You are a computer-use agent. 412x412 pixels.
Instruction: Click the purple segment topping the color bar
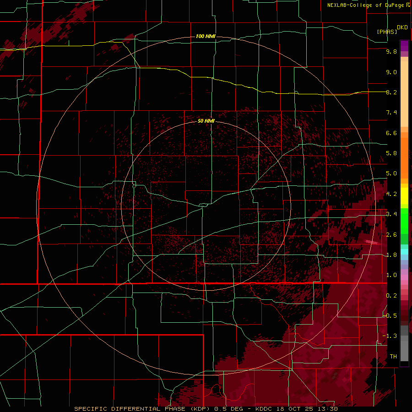pos(404,46)
